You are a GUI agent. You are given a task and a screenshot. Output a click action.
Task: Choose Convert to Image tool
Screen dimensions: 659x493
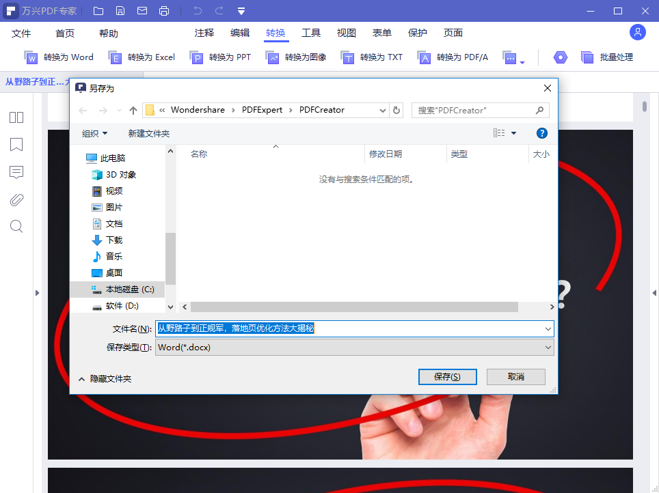295,57
